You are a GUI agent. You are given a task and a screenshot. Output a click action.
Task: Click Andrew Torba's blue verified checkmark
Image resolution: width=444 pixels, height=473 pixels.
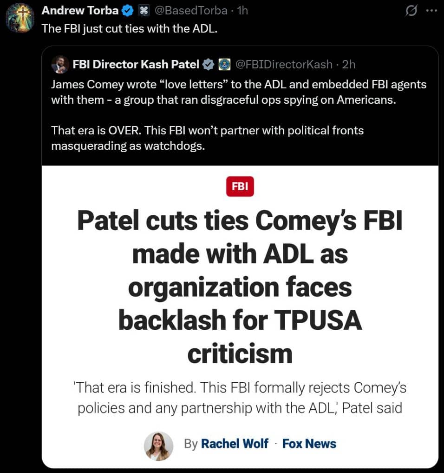point(128,10)
